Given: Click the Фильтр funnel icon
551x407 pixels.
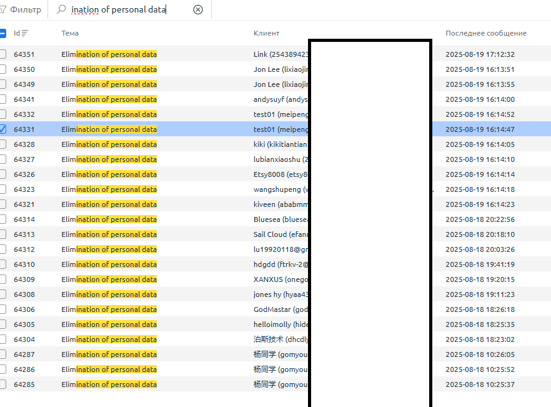Looking at the screenshot, I should tap(2, 10).
